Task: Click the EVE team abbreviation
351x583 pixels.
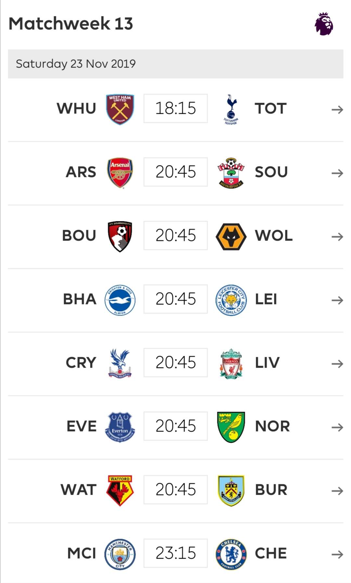Action: click(82, 426)
